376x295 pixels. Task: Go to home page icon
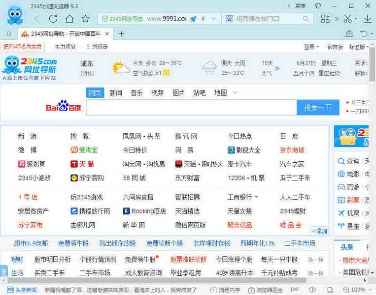pos(69,19)
